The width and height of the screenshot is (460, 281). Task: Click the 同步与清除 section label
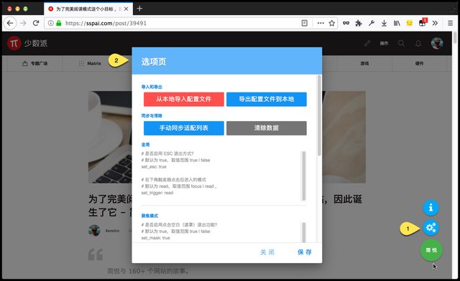click(x=152, y=116)
